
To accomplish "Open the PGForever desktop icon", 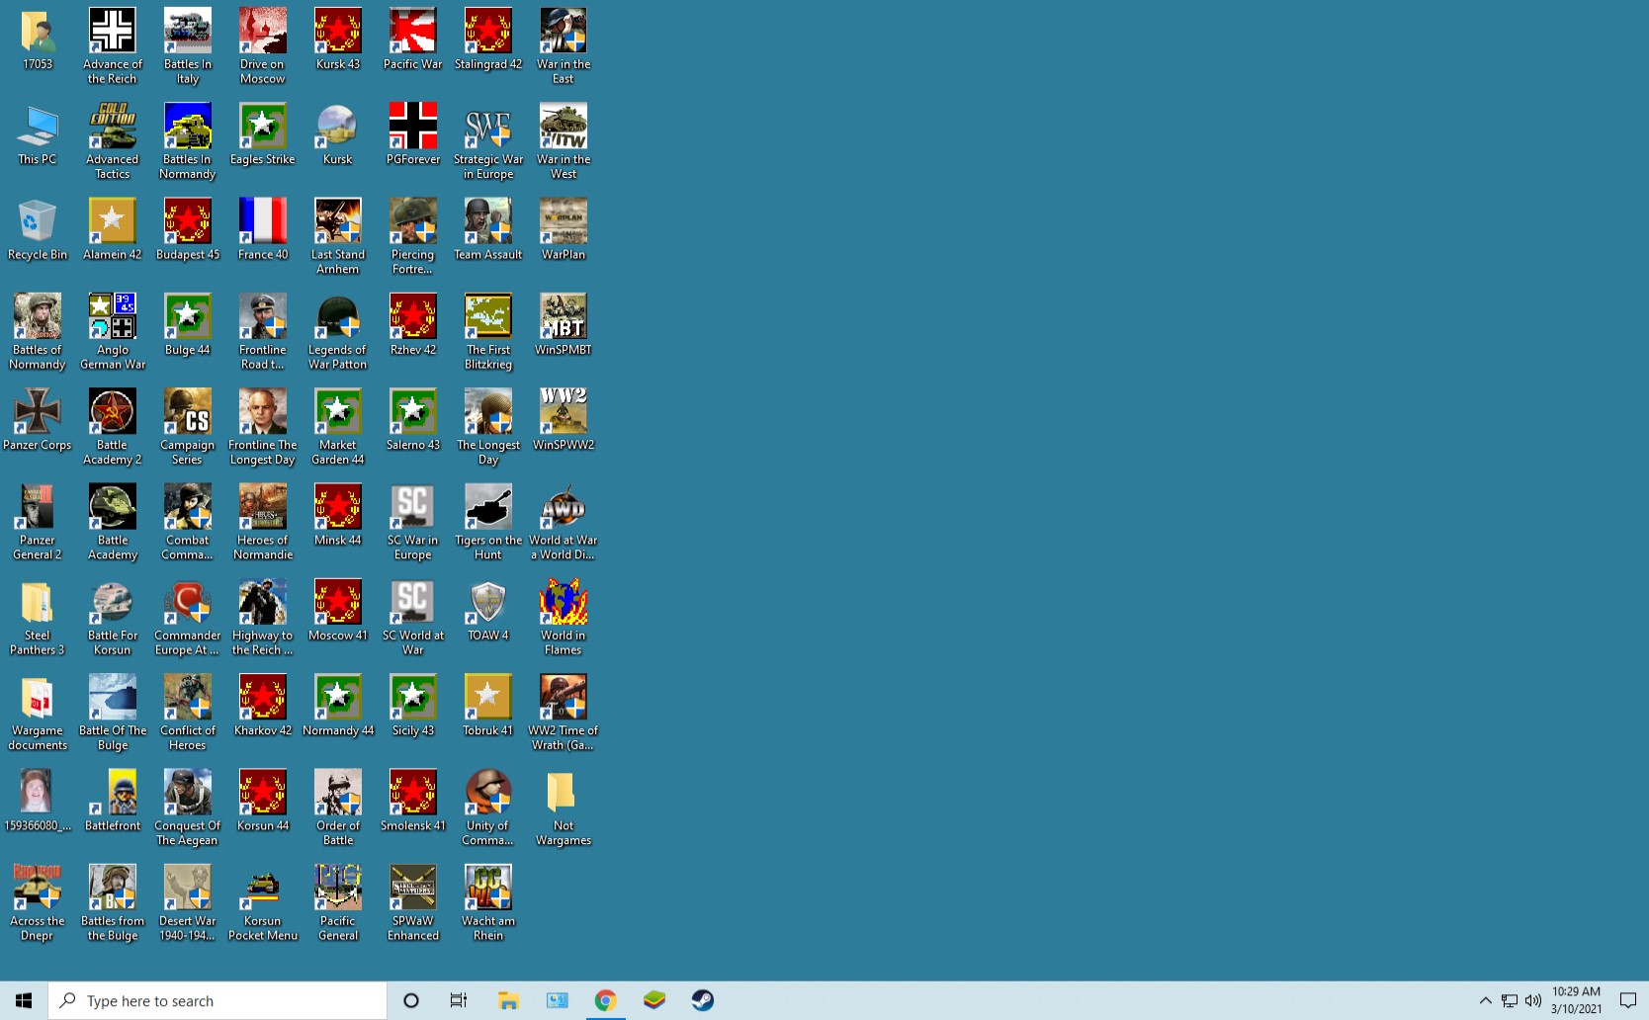I will pos(413,127).
